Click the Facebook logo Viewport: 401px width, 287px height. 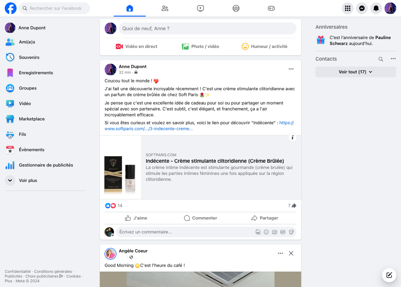tap(11, 8)
